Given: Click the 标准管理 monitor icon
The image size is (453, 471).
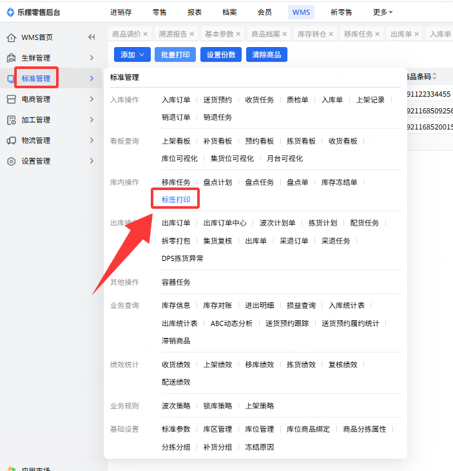Looking at the screenshot, I should click(11, 79).
